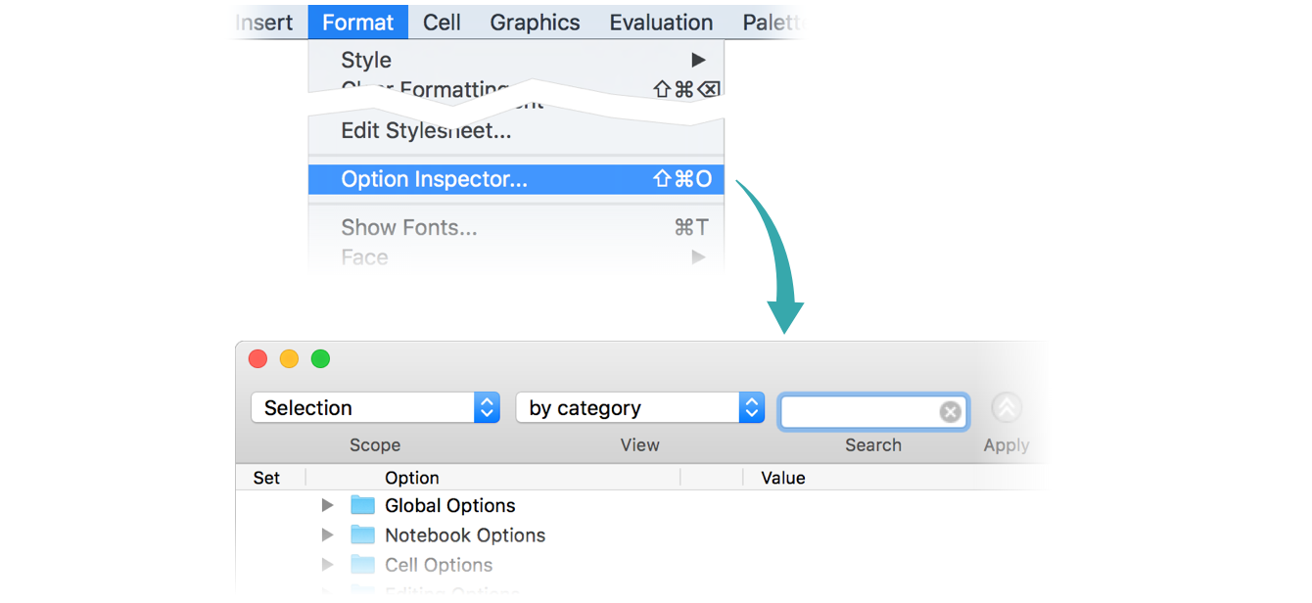Expand the Global Options group

coord(328,506)
